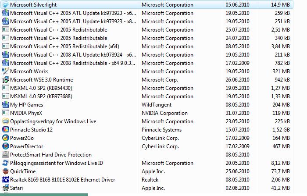The width and height of the screenshot is (307, 196).
Task: Select the "Power2Go" name
Action: (22, 138)
